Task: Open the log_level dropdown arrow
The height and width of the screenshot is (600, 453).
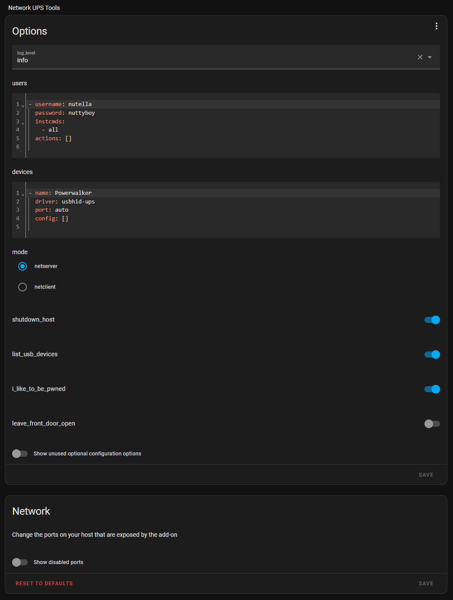Action: 430,57
